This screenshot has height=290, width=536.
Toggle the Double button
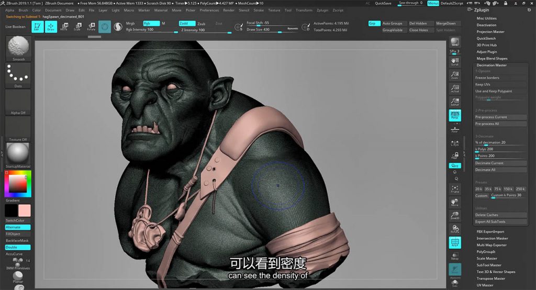pos(18,247)
